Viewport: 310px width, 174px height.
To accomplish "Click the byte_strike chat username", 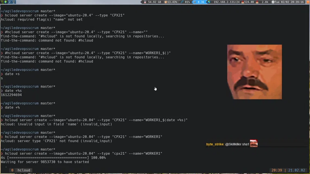I will (x=215, y=144).
